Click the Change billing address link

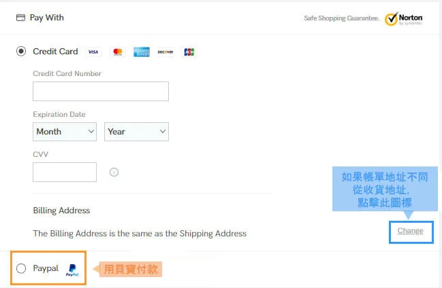[x=410, y=231]
